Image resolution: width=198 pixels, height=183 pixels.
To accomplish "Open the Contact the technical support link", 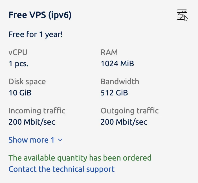I will (61, 169).
